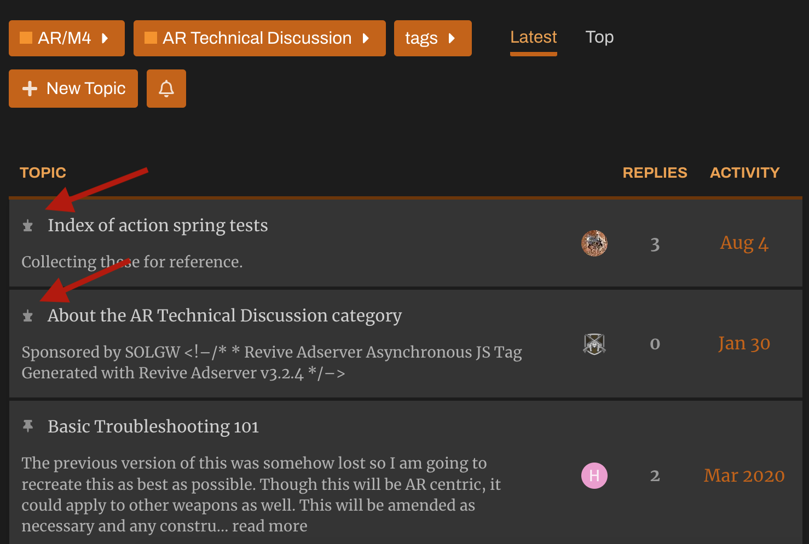This screenshot has height=544, width=809.
Task: Click read more on Basic Troubleshooting excerpt
Action: (x=269, y=526)
